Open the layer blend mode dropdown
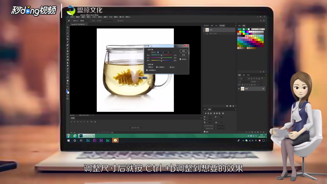 244,82
